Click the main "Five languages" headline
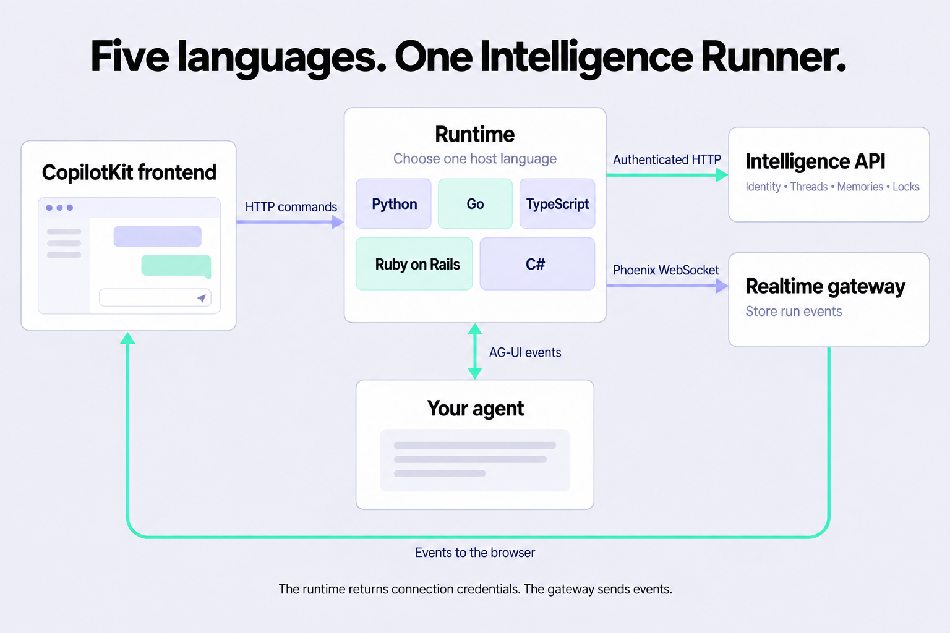Screen dimensions: 950x633 tap(468, 57)
